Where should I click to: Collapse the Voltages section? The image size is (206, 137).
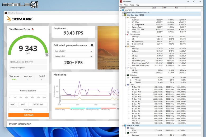125,17
